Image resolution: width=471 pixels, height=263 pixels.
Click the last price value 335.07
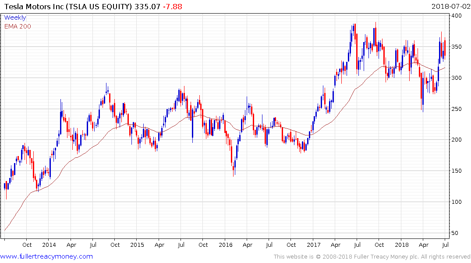coord(147,7)
